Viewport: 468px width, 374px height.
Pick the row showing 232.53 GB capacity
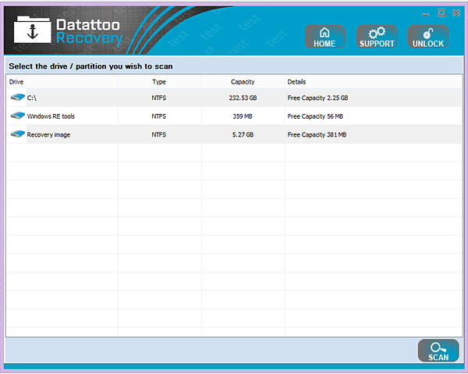click(234, 98)
